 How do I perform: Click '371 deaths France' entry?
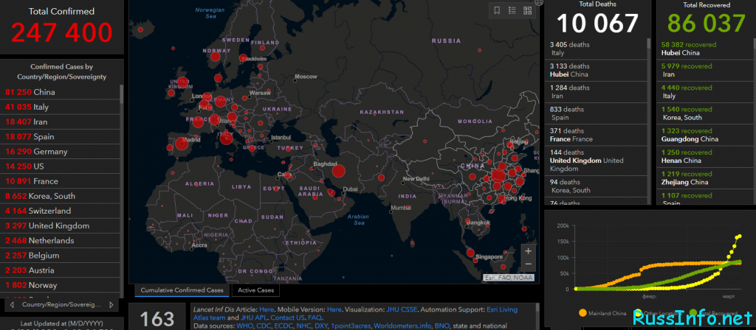tap(596, 136)
